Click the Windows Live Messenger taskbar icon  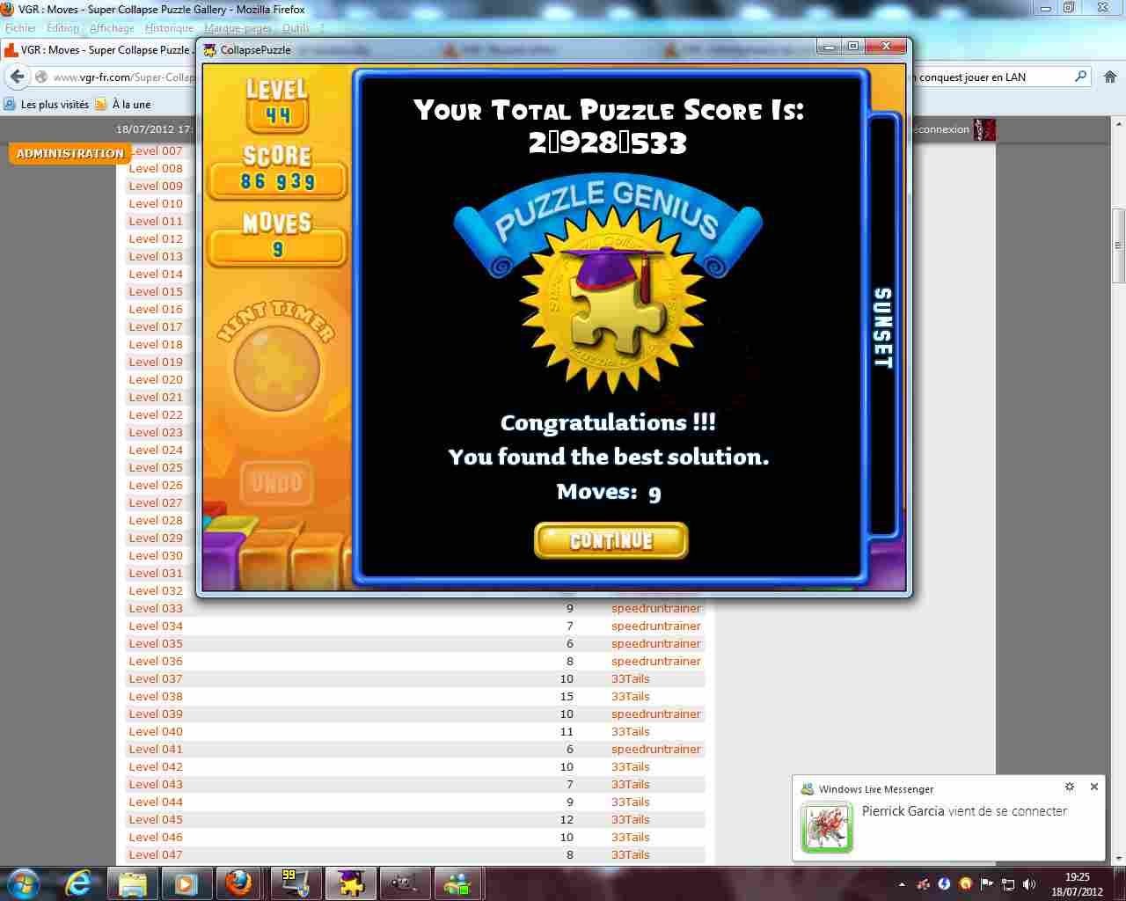click(457, 883)
